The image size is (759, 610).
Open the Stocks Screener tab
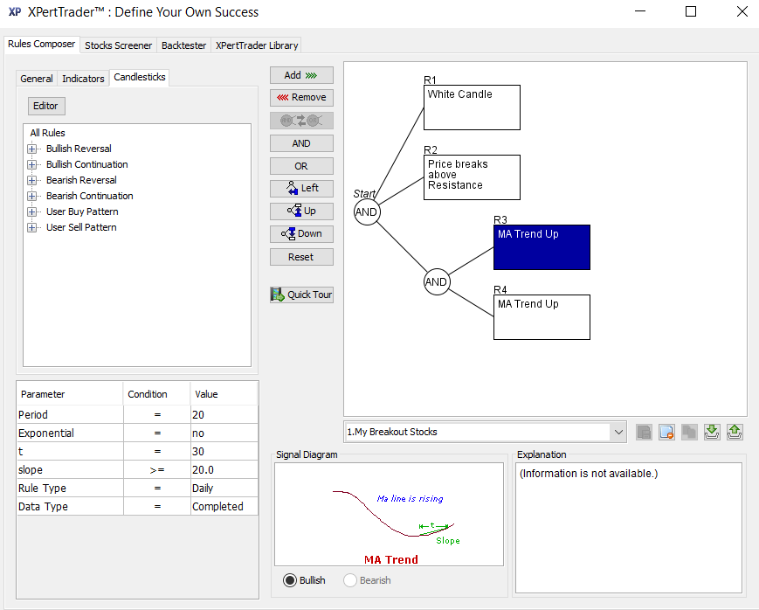pos(118,45)
